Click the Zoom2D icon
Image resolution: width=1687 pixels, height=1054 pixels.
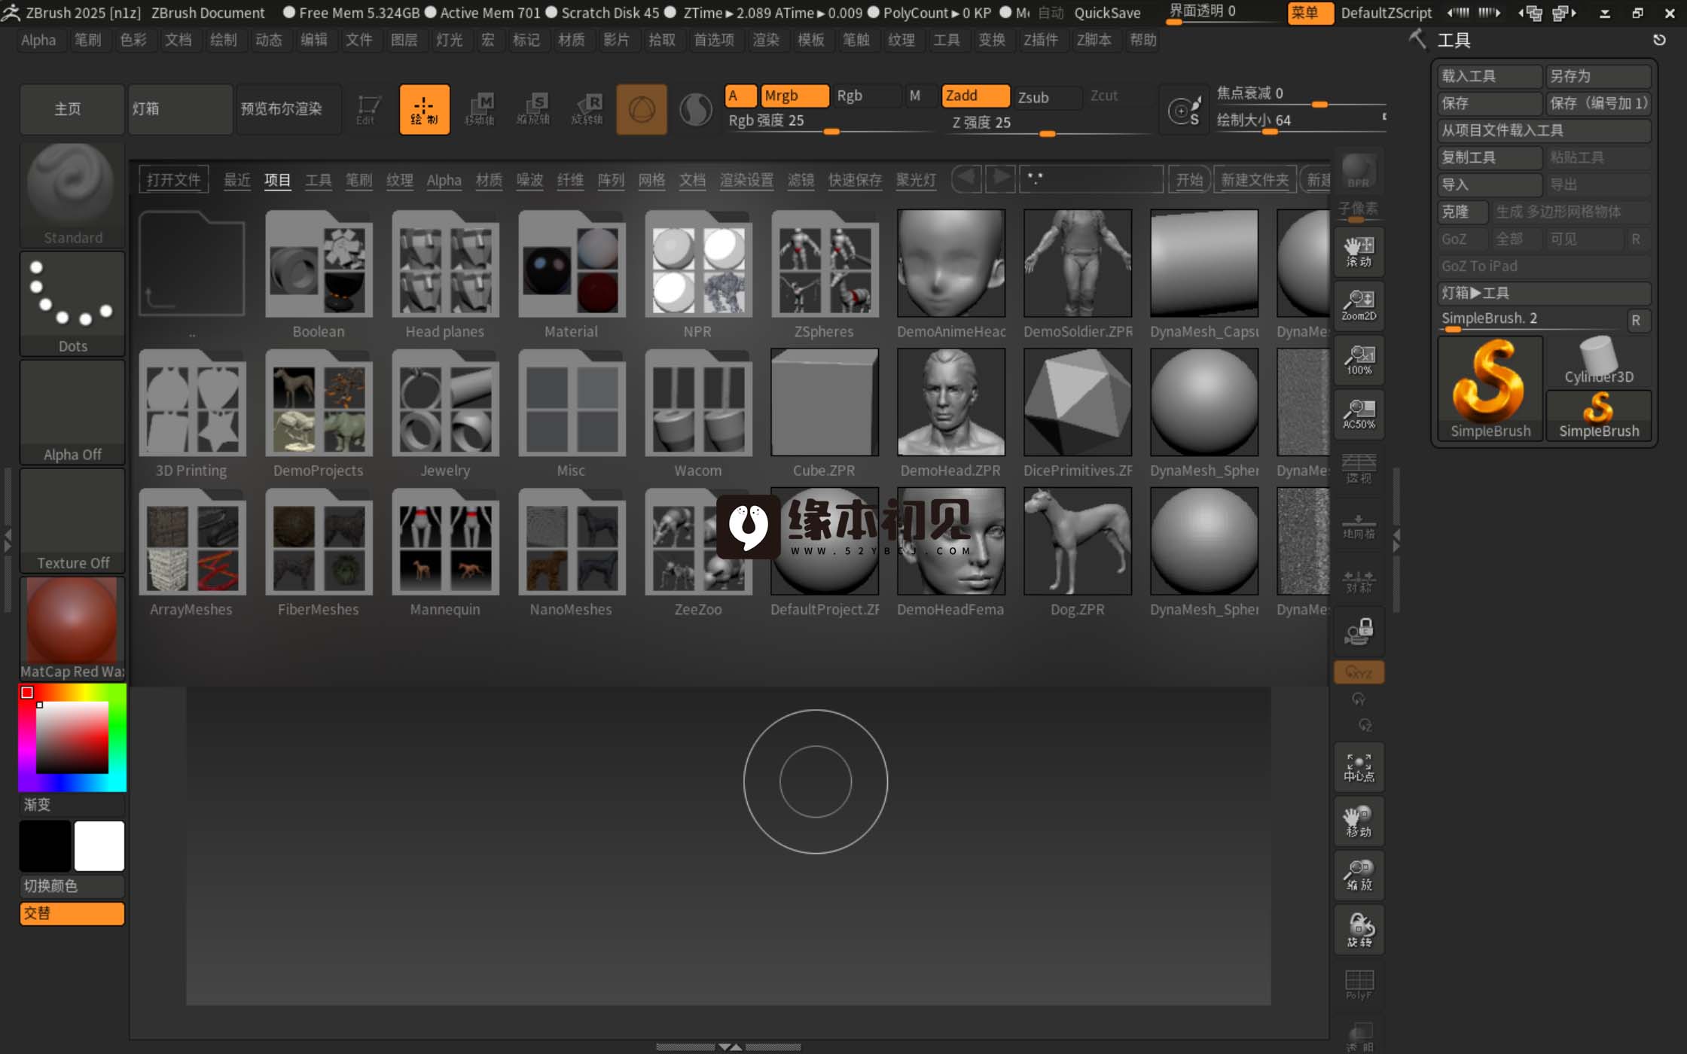tap(1359, 306)
